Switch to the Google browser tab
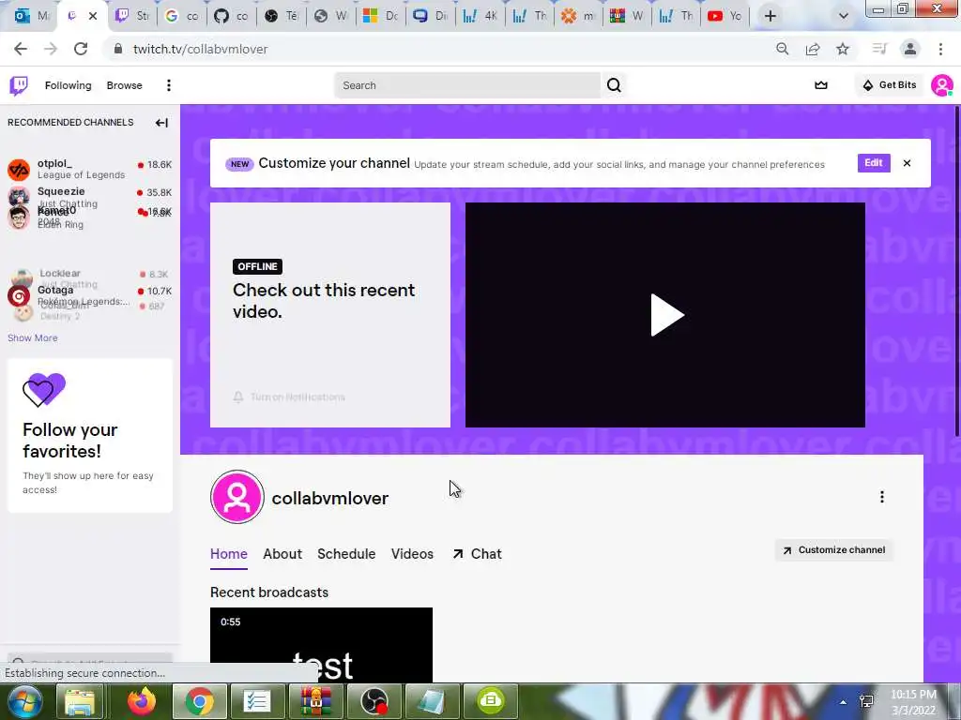Viewport: 961px width, 720px height. click(182, 17)
